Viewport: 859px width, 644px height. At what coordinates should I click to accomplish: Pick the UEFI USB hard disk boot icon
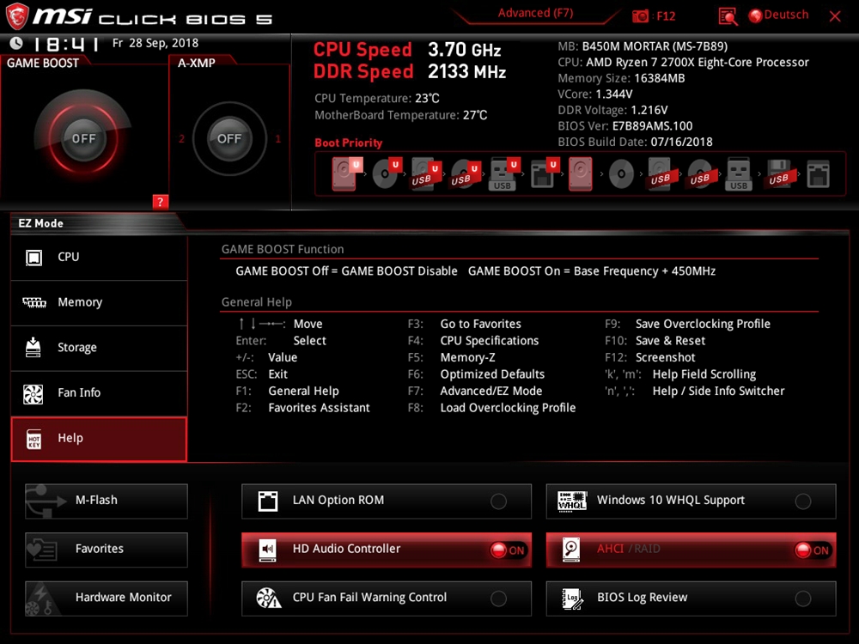pos(424,174)
